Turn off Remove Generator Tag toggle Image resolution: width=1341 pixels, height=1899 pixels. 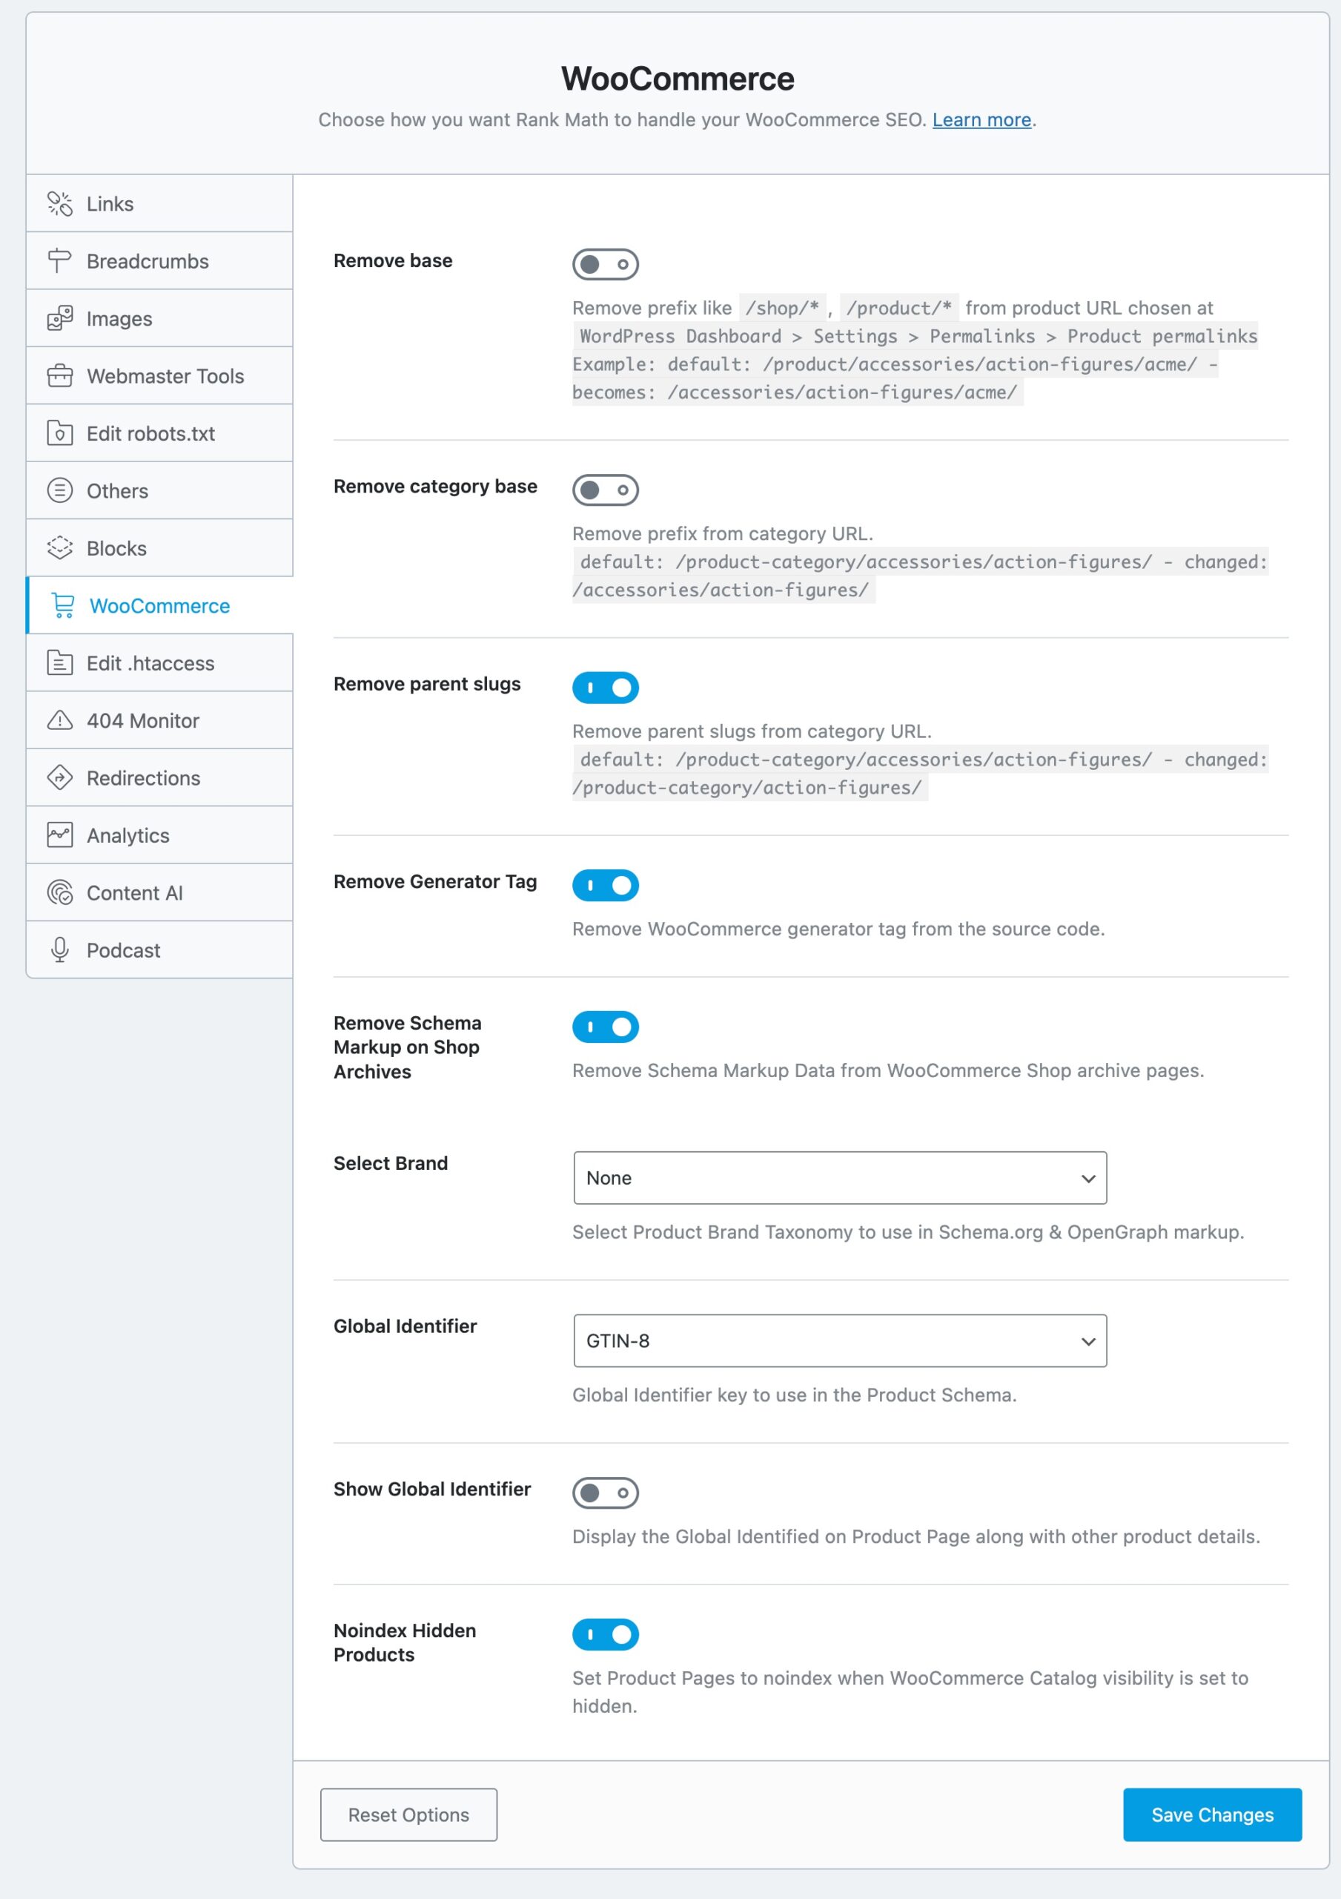pyautogui.click(x=605, y=886)
